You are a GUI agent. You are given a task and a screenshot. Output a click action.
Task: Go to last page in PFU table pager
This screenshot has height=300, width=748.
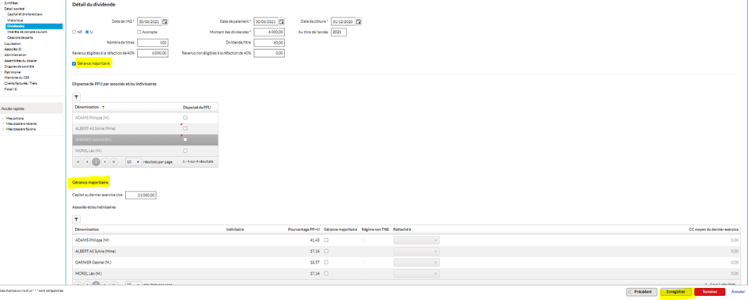113,161
